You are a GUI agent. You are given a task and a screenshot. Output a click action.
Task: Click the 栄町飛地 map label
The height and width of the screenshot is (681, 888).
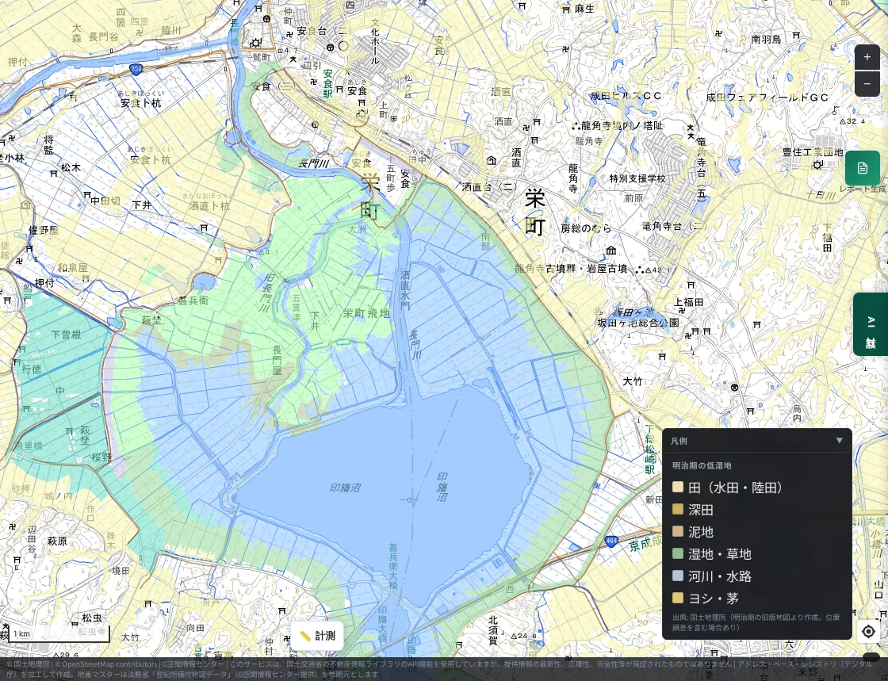366,313
